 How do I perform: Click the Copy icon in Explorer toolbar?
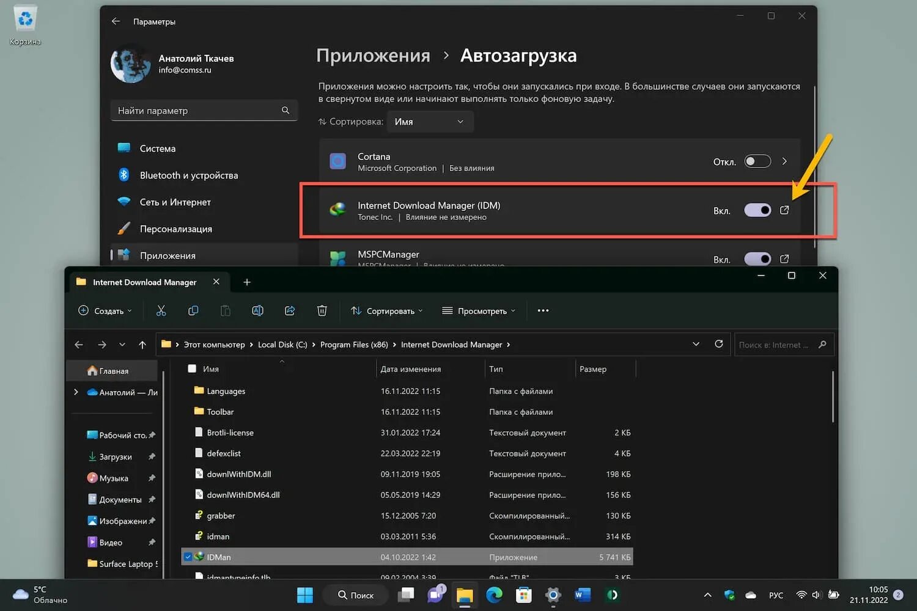click(x=193, y=311)
